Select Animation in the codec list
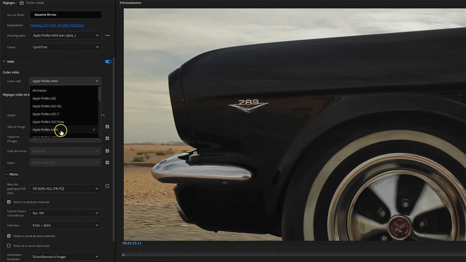This screenshot has width=466, height=262. click(64, 90)
